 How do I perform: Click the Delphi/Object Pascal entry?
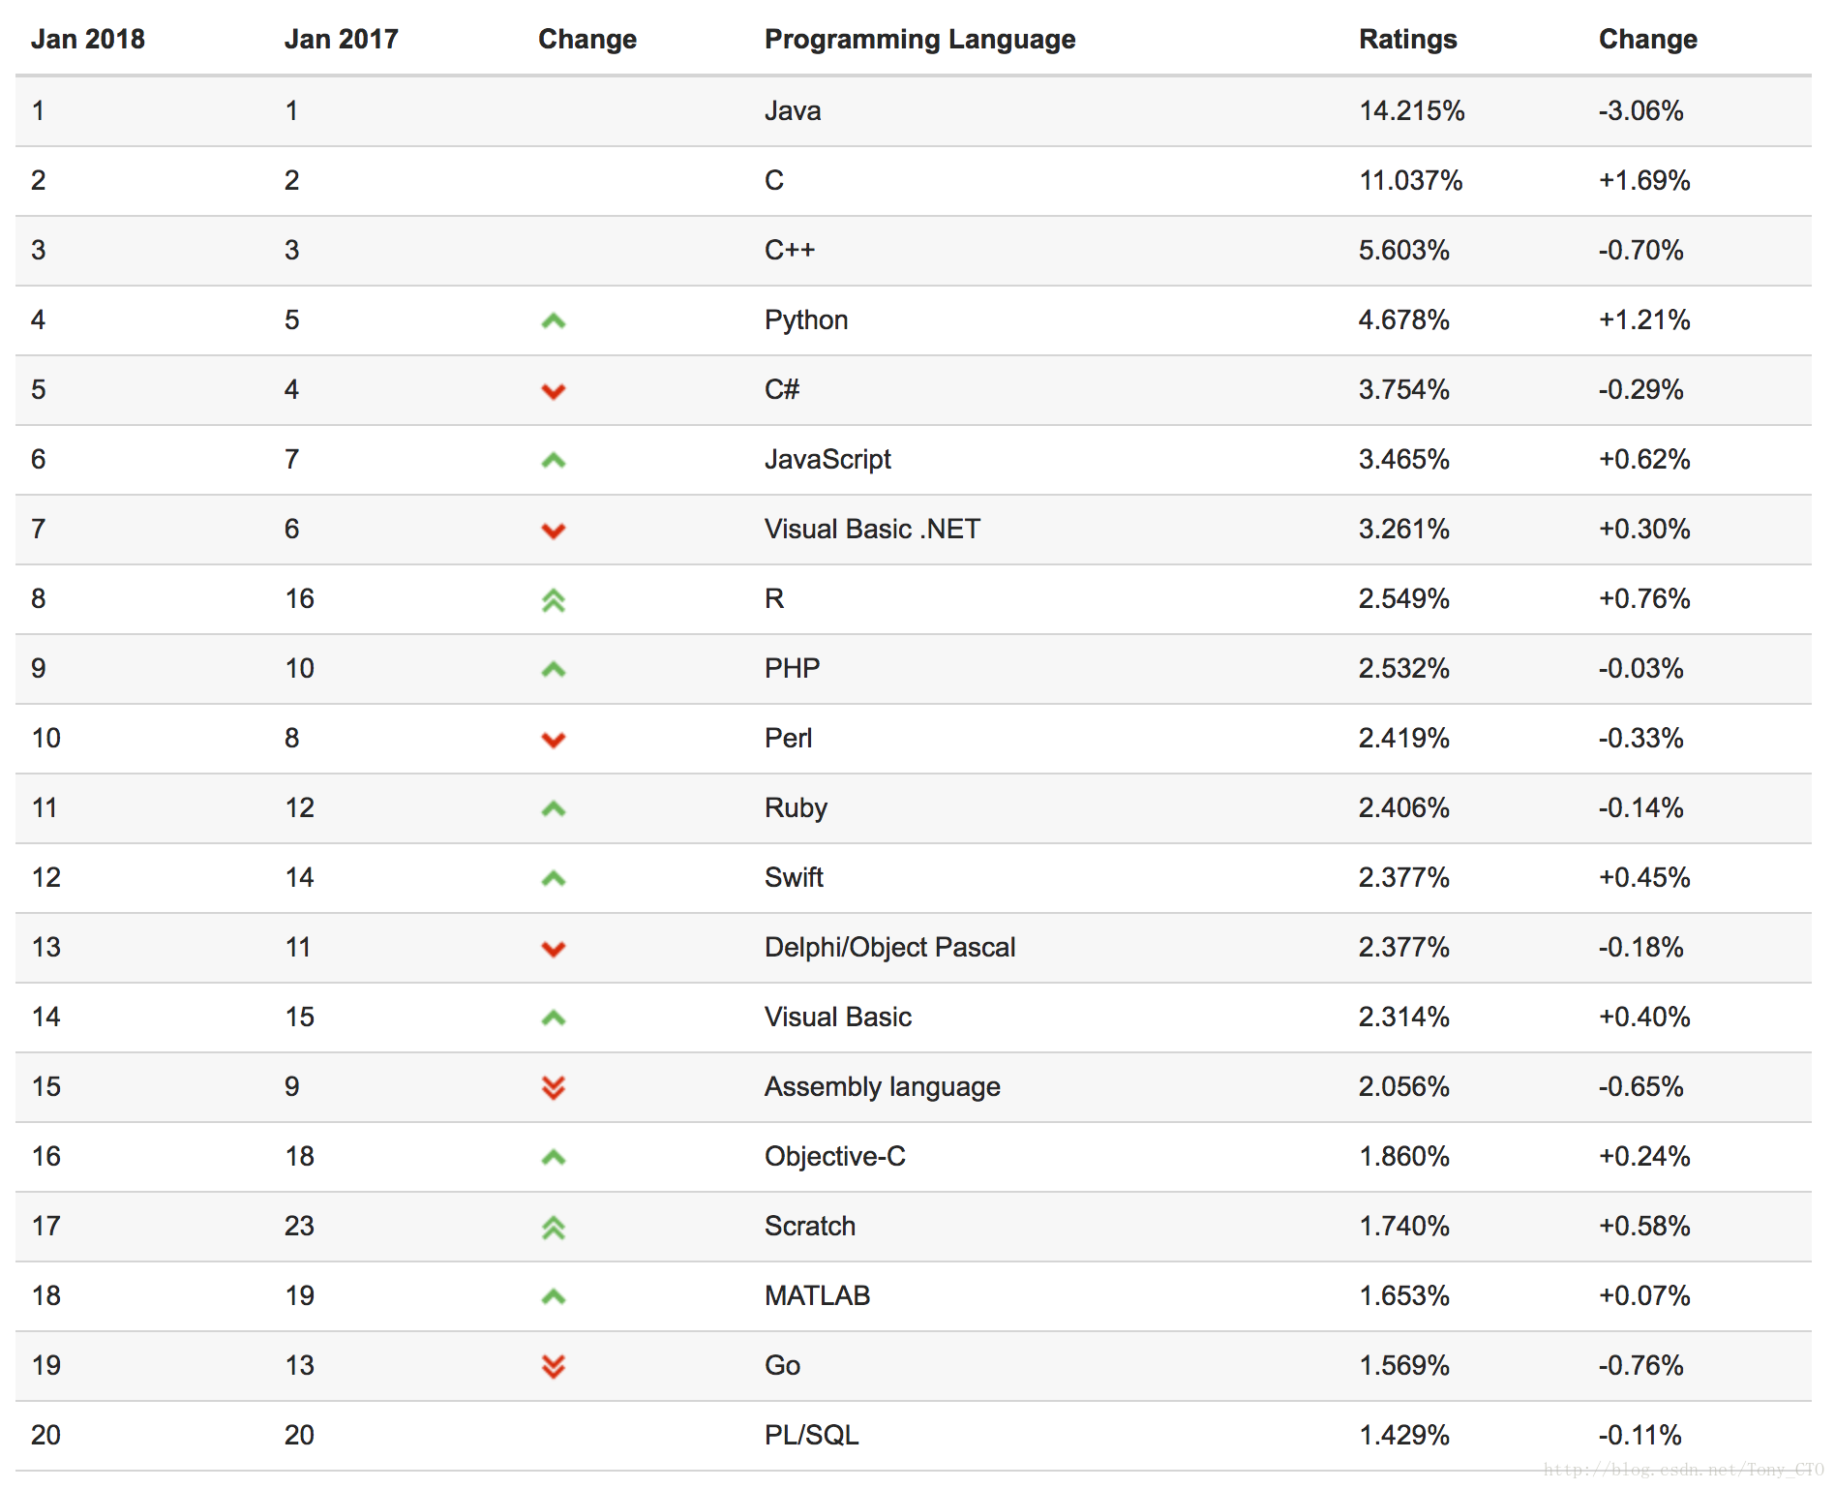pyautogui.click(x=889, y=947)
